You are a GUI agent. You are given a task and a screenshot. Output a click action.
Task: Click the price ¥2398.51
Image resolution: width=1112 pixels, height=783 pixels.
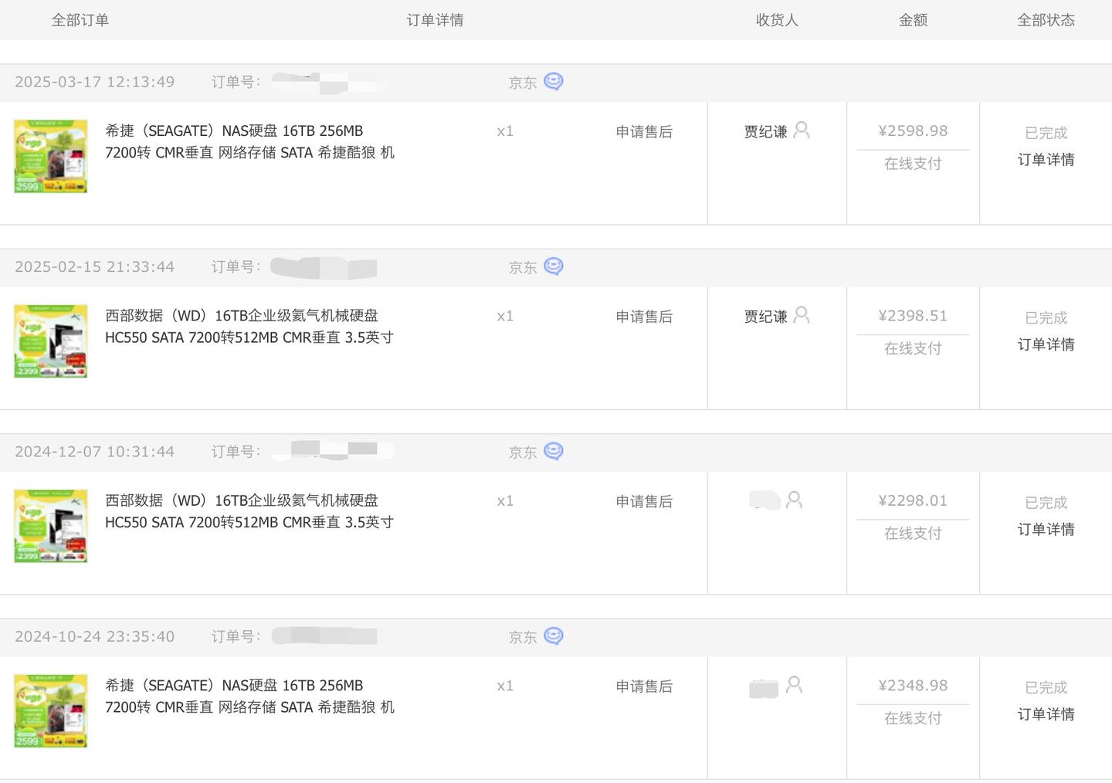coord(913,316)
